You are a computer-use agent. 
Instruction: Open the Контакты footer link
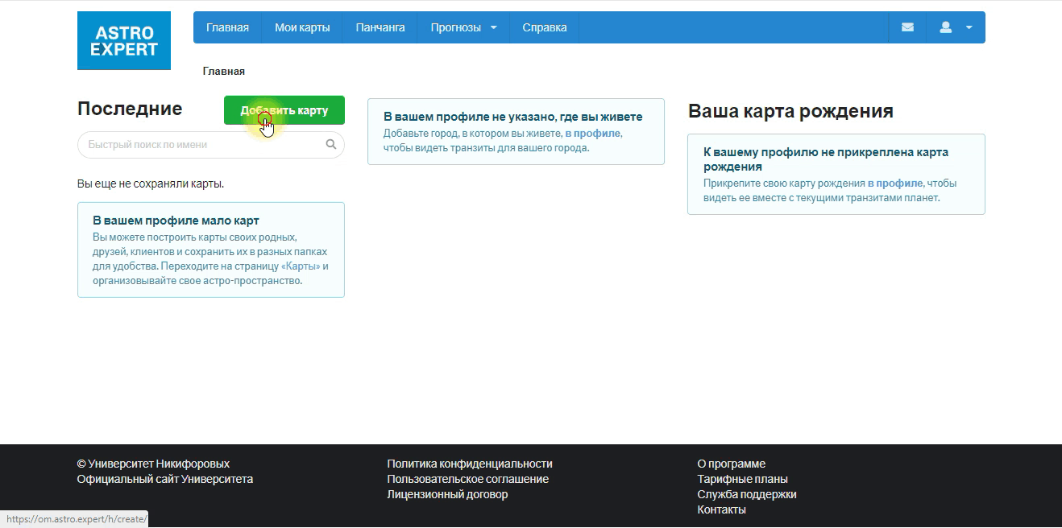(722, 509)
